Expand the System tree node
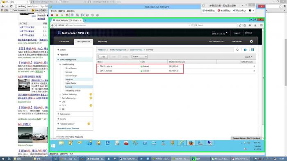The width and height of the screenshot is (287, 161). click(58, 49)
